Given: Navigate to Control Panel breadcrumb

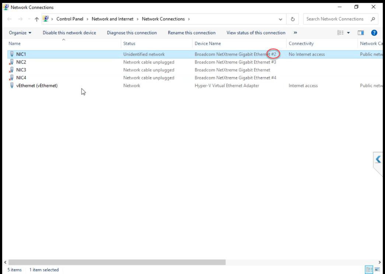Looking at the screenshot, I should (x=70, y=19).
